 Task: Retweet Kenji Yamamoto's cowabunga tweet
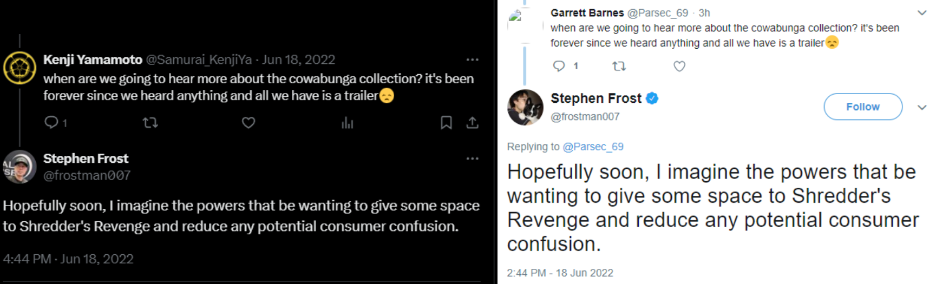(150, 123)
